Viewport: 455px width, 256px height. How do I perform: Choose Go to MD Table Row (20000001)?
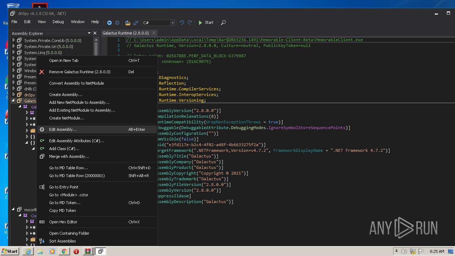(x=97, y=176)
